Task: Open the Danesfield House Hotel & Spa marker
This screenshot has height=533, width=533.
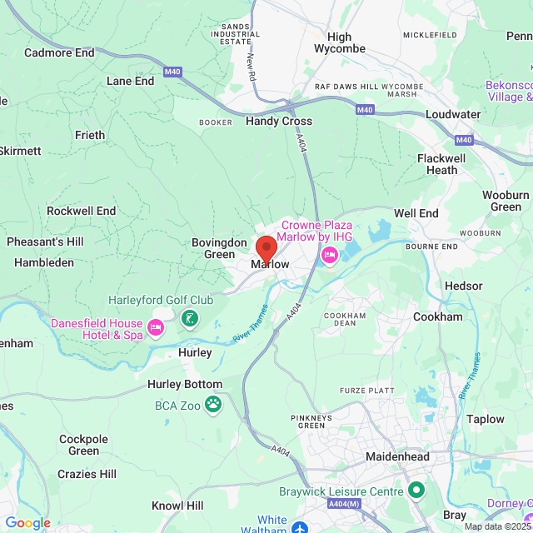Action: coord(156,328)
